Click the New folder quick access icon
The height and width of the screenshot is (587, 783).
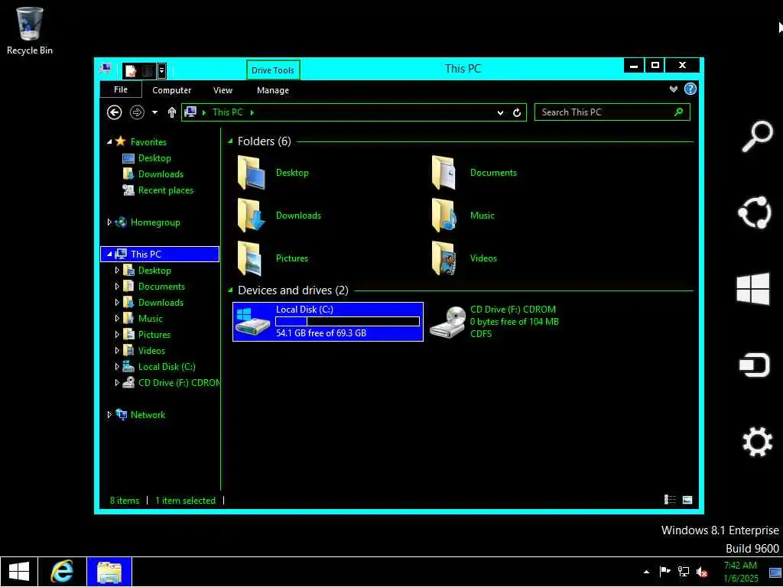(148, 71)
